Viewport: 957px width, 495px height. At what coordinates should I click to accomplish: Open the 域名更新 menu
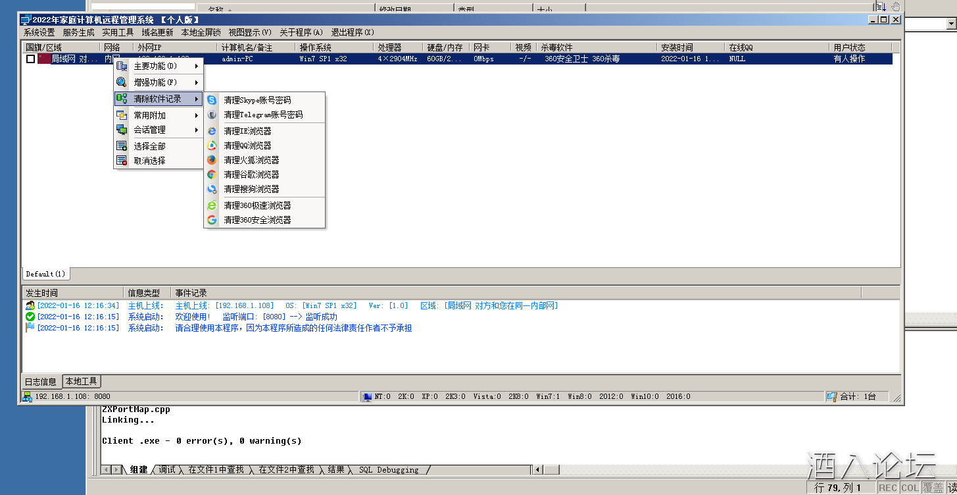157,32
